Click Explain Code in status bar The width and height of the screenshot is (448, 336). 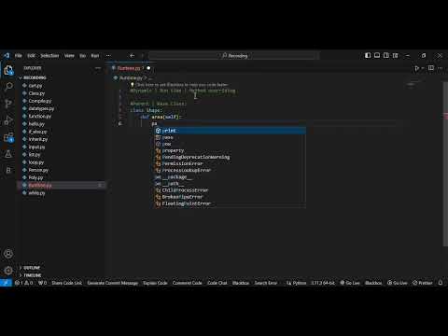pos(155,283)
